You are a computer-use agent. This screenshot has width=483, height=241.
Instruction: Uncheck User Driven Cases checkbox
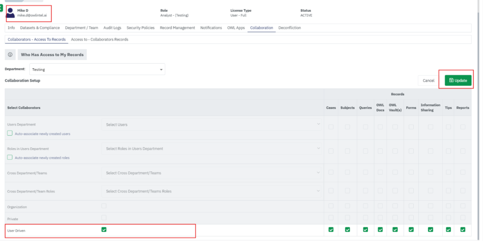[x=331, y=230]
